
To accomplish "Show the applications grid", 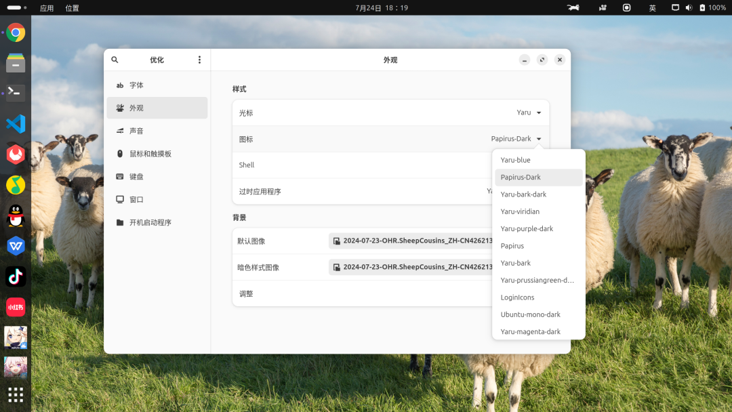I will click(x=16, y=395).
